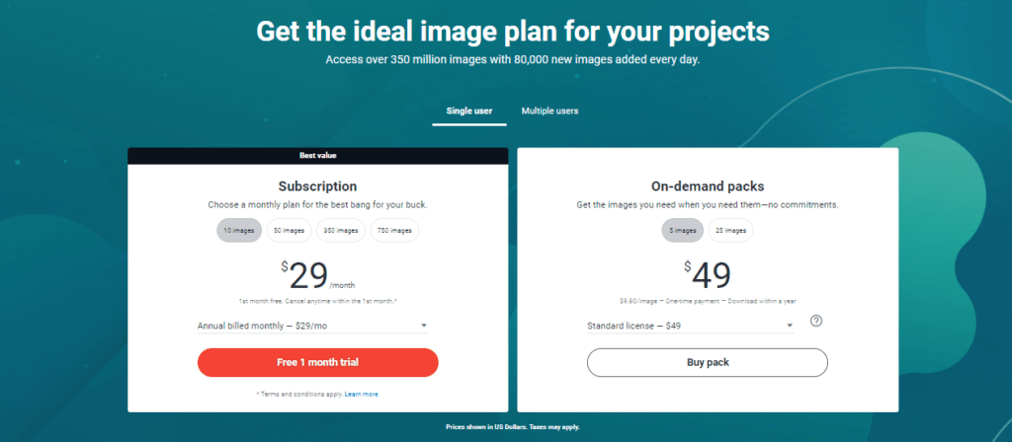Select the 10 images subscription option
The height and width of the screenshot is (442, 1012).
[238, 230]
